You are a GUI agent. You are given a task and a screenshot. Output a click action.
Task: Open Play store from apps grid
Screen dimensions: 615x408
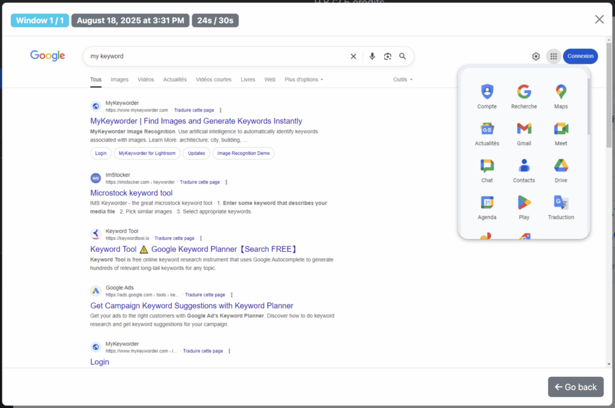pos(524,207)
